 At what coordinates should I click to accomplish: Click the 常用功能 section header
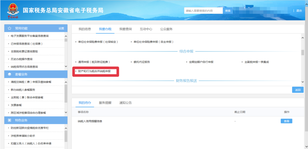[x=36, y=28]
